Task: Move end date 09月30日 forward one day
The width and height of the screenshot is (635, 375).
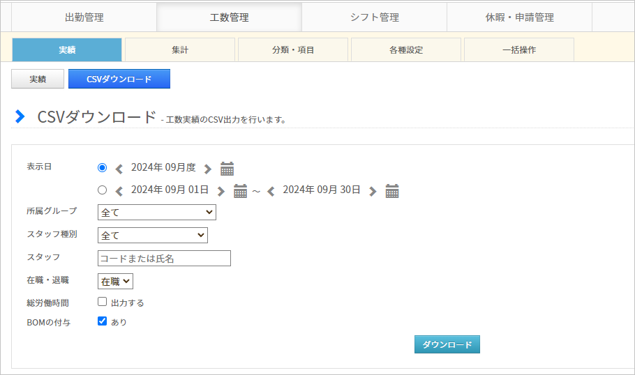Action: tap(373, 191)
